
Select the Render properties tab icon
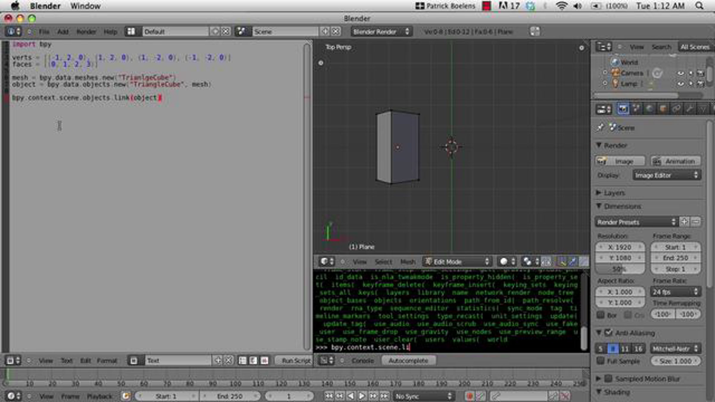point(623,109)
